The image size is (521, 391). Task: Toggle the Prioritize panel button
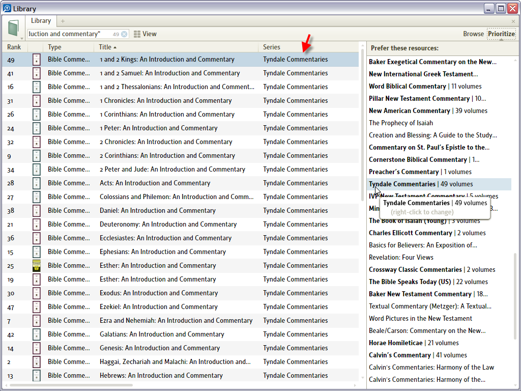click(x=501, y=34)
